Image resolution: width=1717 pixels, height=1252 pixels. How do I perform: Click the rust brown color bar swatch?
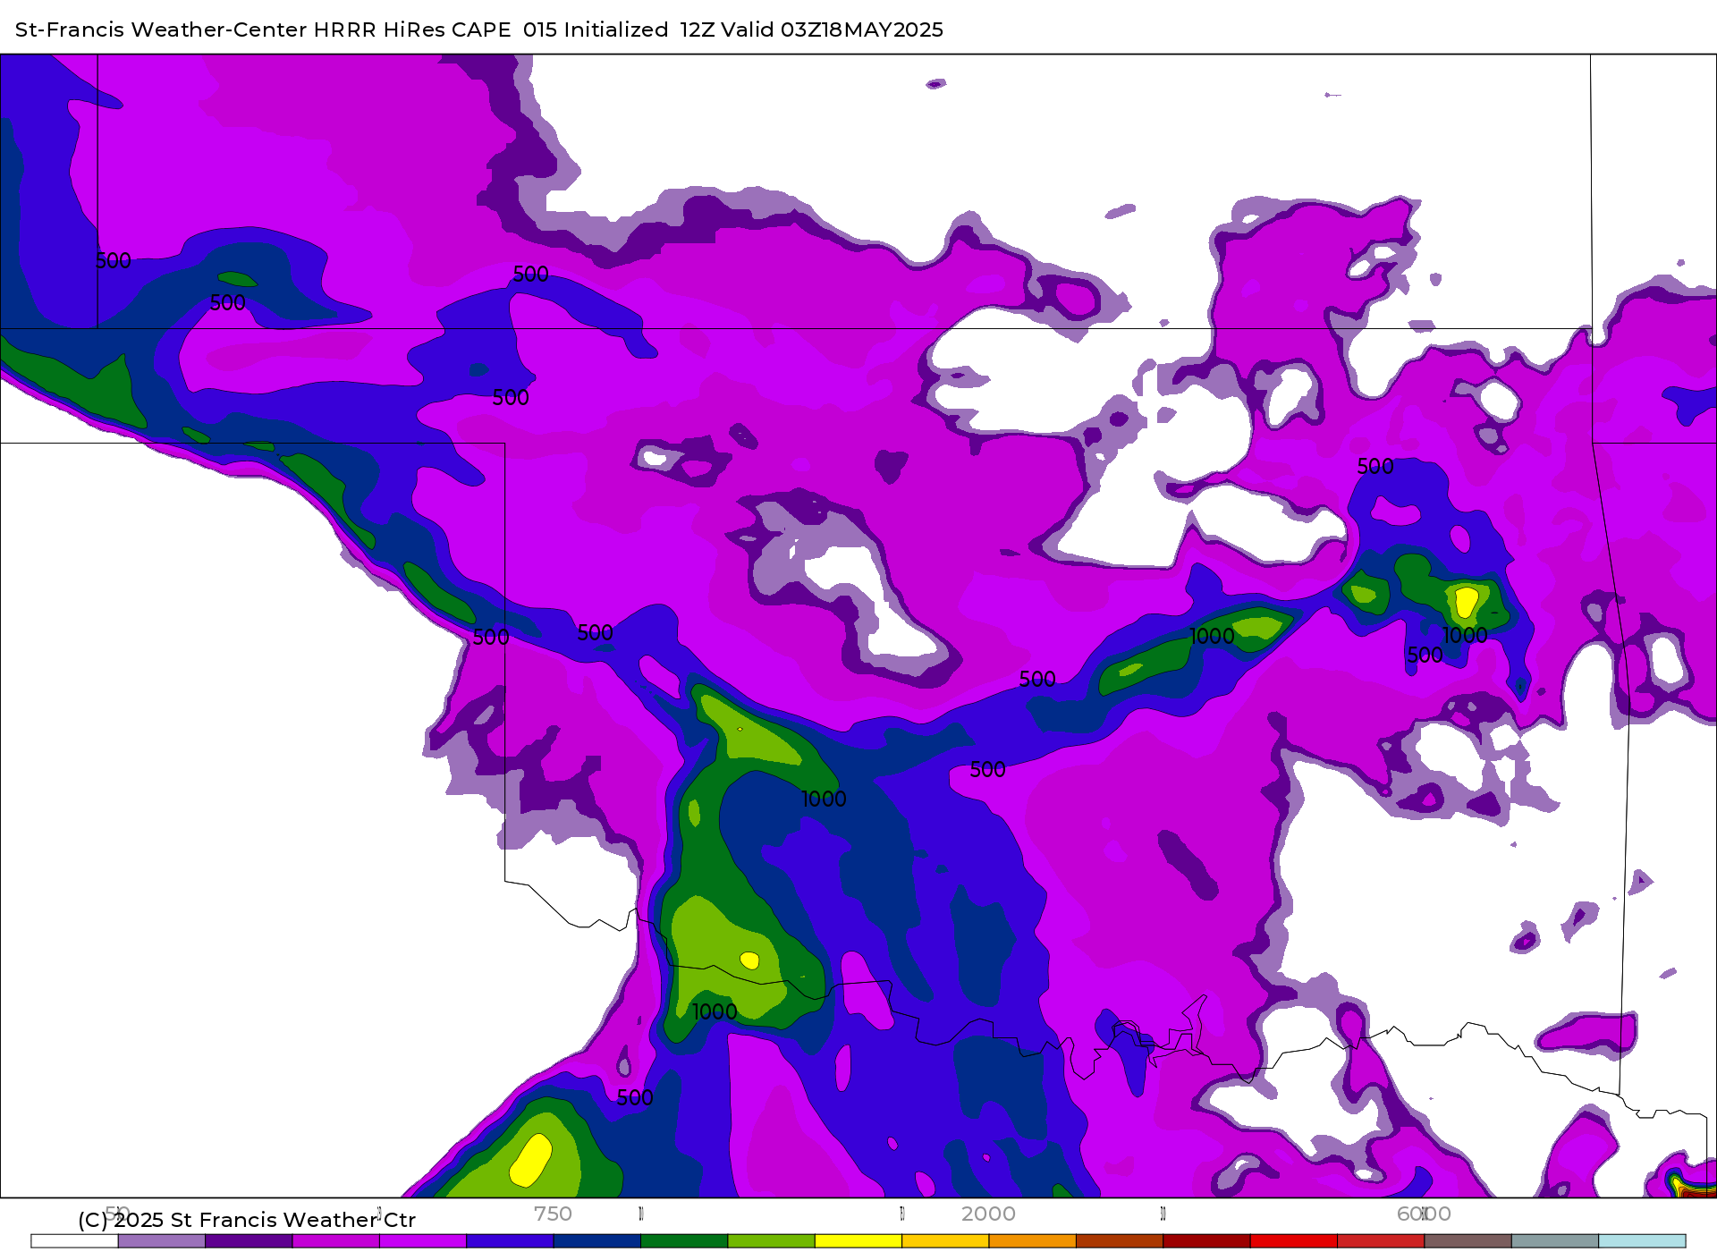[1119, 1241]
